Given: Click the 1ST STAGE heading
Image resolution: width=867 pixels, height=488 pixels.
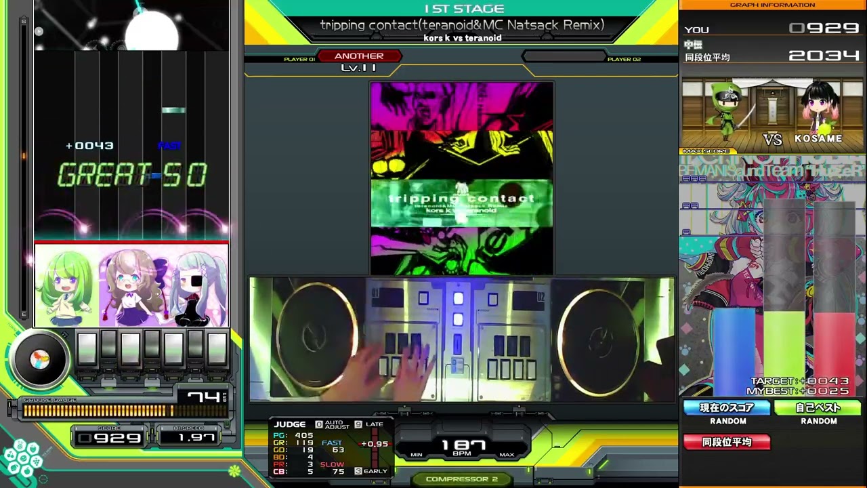Looking at the screenshot, I should [x=464, y=9].
